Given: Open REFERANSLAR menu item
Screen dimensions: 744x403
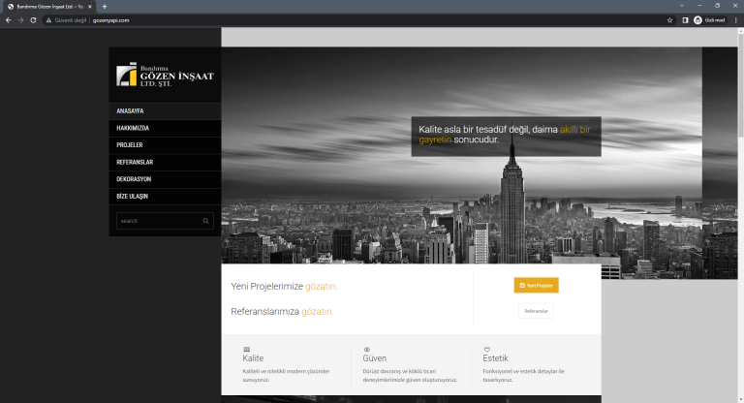Looking at the screenshot, I should point(165,163).
